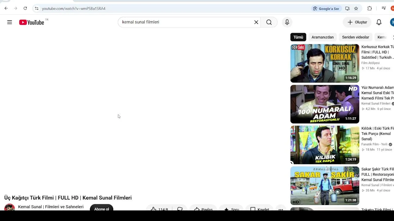Image resolution: width=394 pixels, height=221 pixels.
Task: Submit search with the magnifying glass button
Action: 269,22
